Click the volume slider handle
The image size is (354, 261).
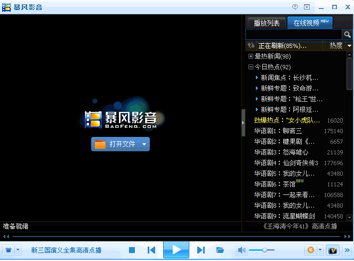pos(264,250)
